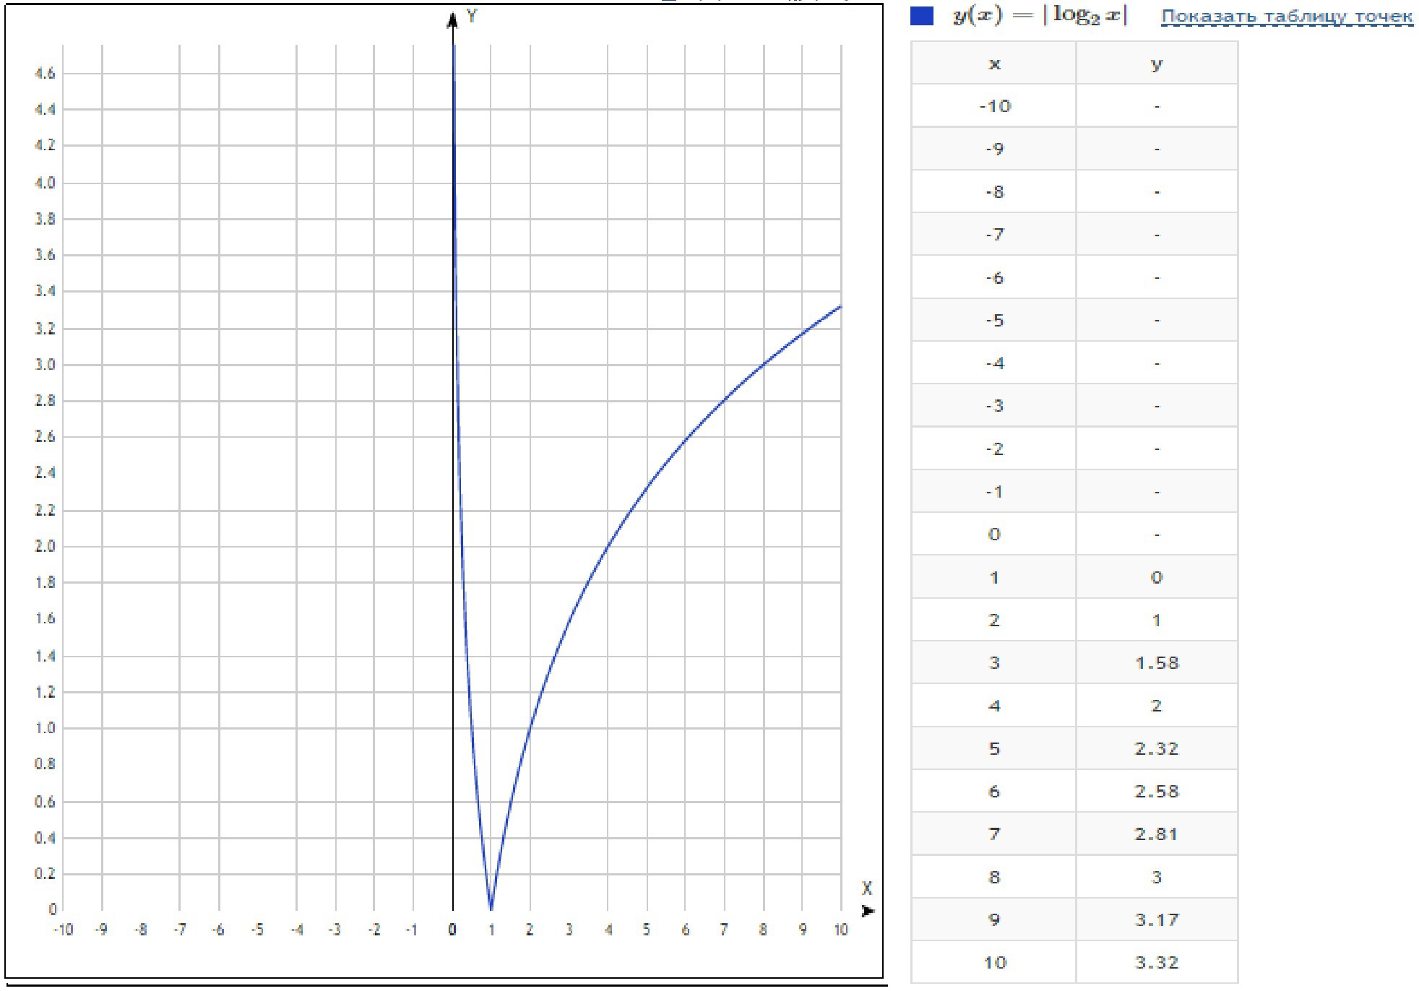Click the x = -10 table row
Screen dimensions: 1419x991
point(994,107)
